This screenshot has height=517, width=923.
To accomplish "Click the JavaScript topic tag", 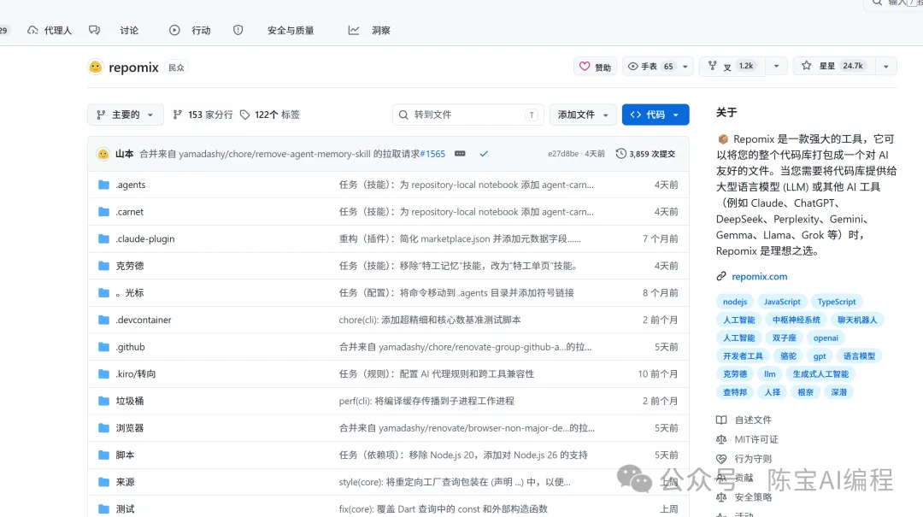I will click(x=782, y=302).
